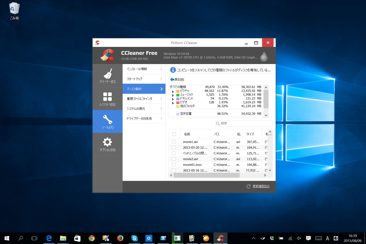Screen dimensions: 366x244
Task: Check the box for ベッドとノズルの間... file
Action: [x=174, y=153]
